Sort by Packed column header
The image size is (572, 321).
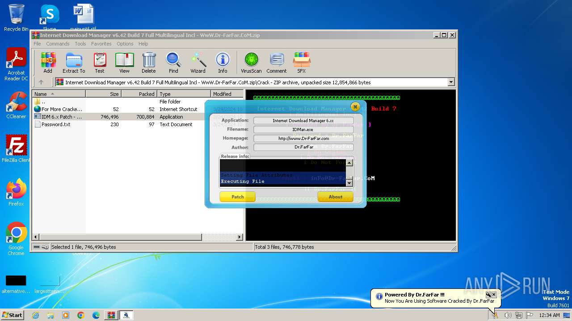[139, 94]
